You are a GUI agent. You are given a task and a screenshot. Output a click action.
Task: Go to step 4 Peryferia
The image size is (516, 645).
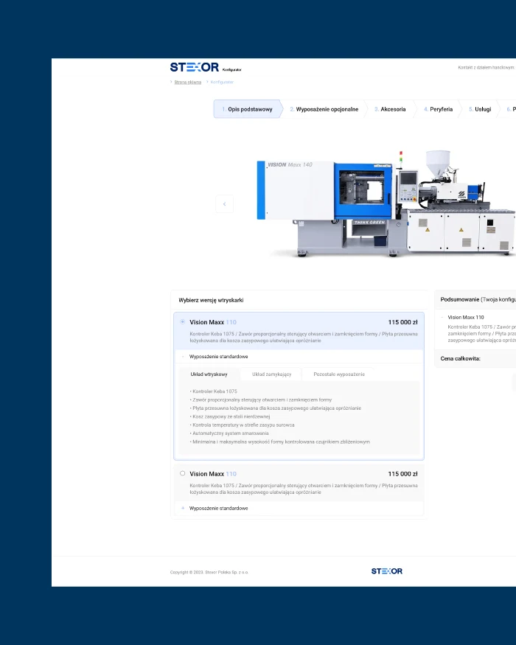(438, 109)
